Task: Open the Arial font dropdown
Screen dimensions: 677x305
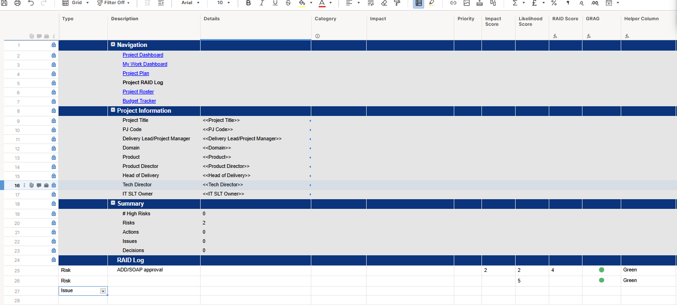Action: click(x=190, y=3)
